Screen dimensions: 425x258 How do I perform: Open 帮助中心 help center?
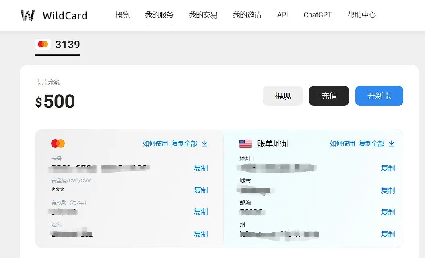(x=361, y=15)
